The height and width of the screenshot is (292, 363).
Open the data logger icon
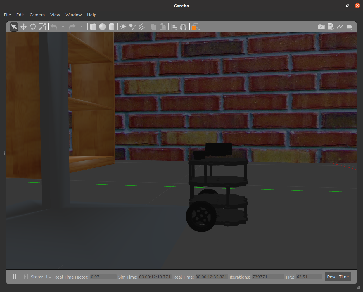(331, 27)
